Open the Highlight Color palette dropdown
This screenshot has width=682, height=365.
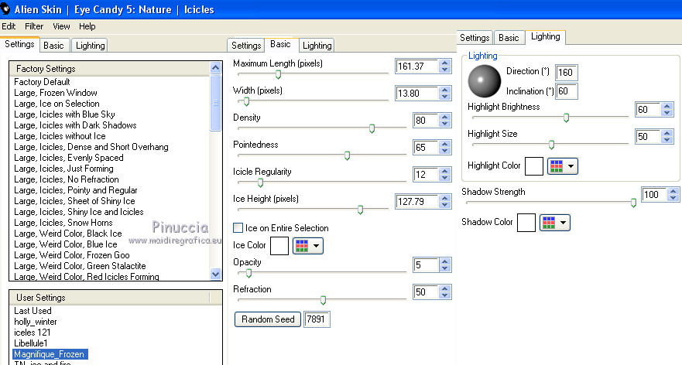563,166
